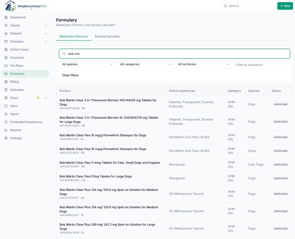Click the Estimates clipboard icon
The width and height of the screenshot is (295, 239).
pos(6,90)
